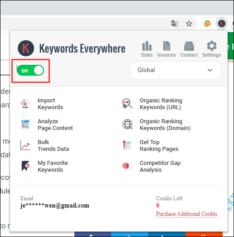Toggle the Keywords Everywhere on/off switch
This screenshot has width=234, height=237.
30,70
